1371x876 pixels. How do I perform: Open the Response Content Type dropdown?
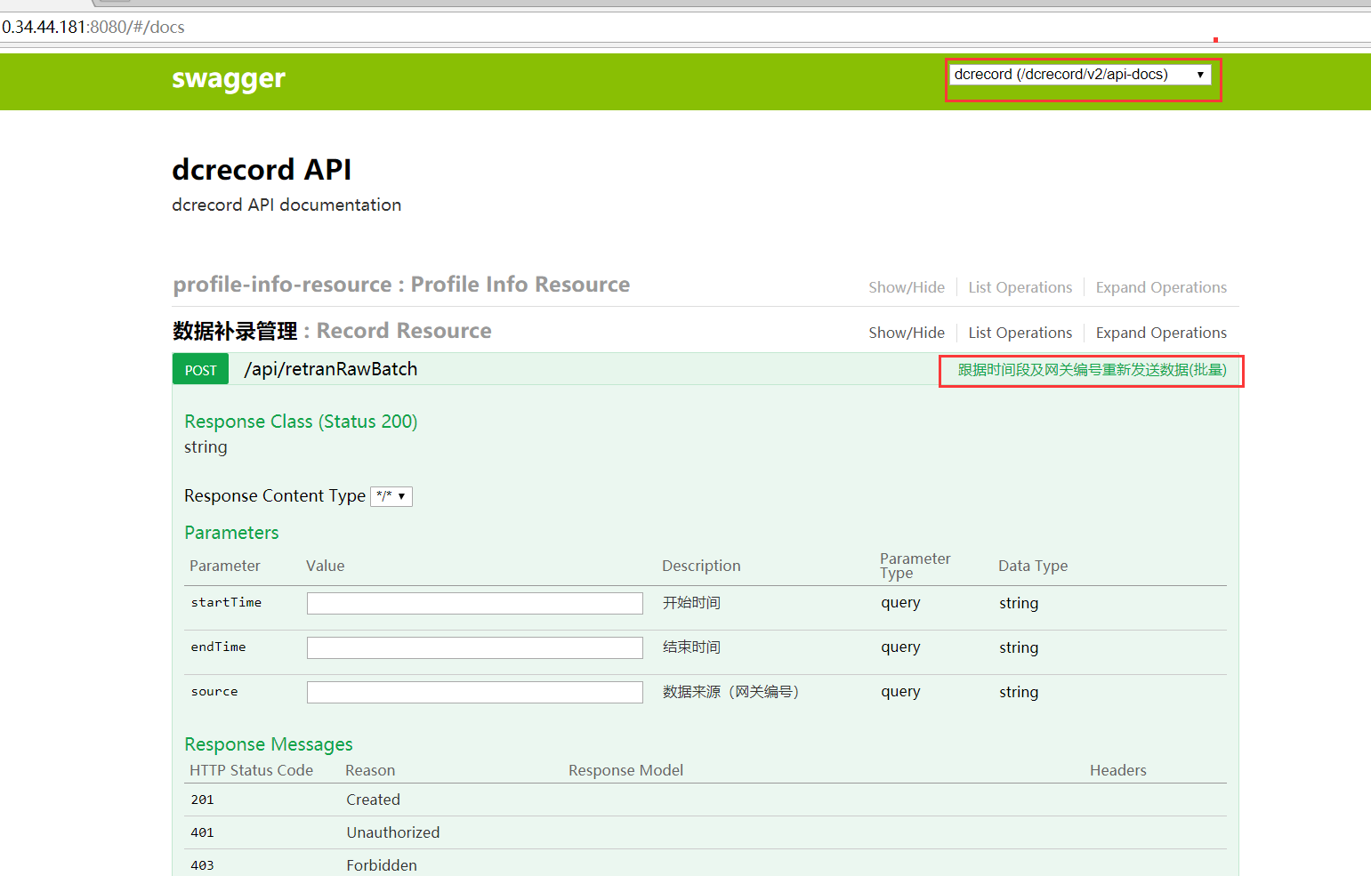pos(391,496)
